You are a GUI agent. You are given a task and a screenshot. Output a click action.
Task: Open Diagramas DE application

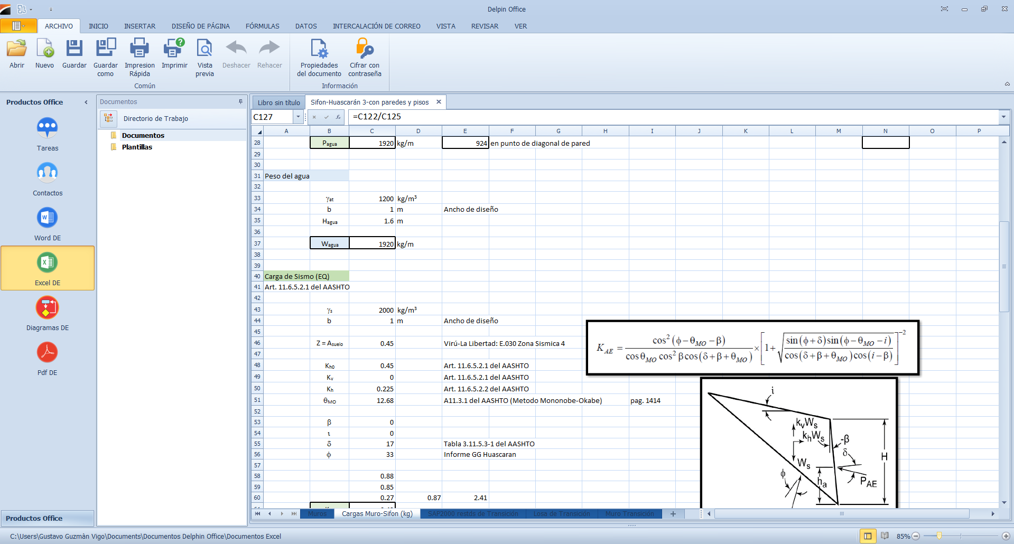click(48, 308)
